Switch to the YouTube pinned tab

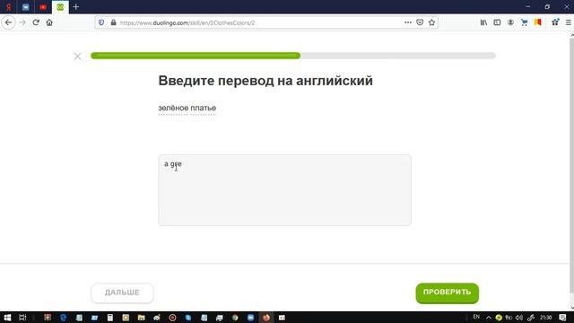point(43,7)
